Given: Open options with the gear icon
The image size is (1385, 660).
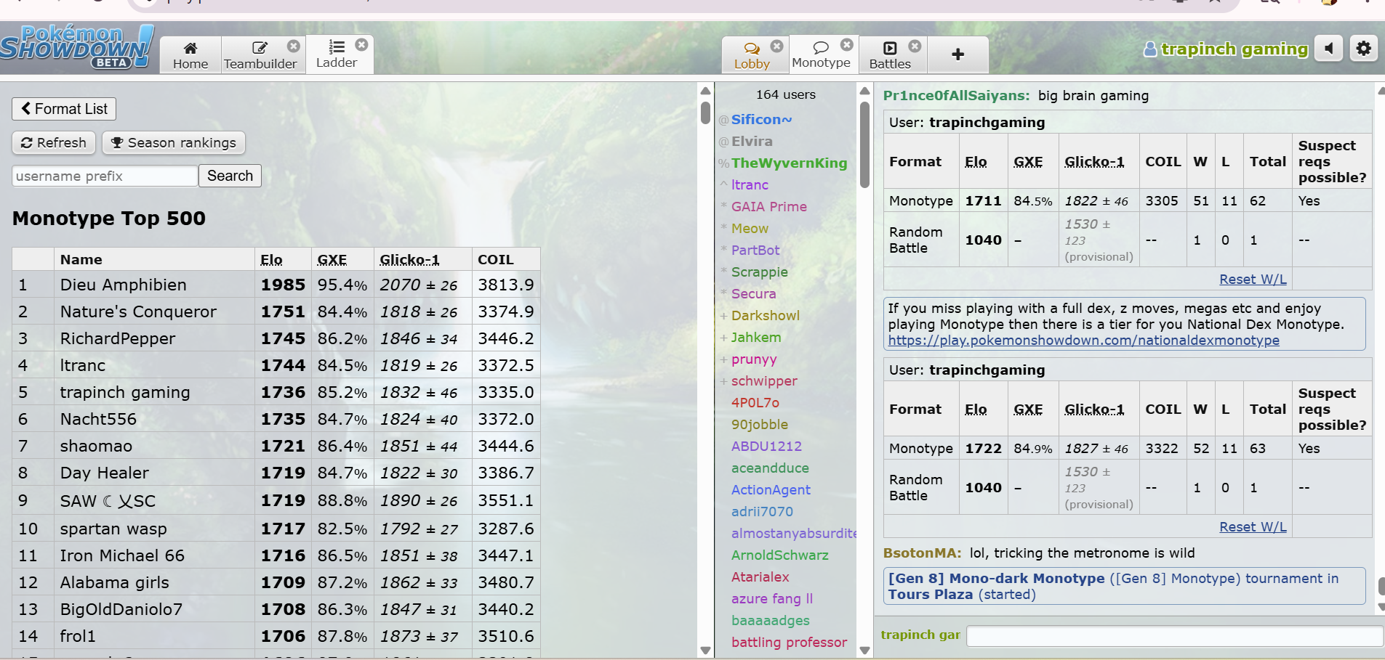Looking at the screenshot, I should coord(1363,49).
